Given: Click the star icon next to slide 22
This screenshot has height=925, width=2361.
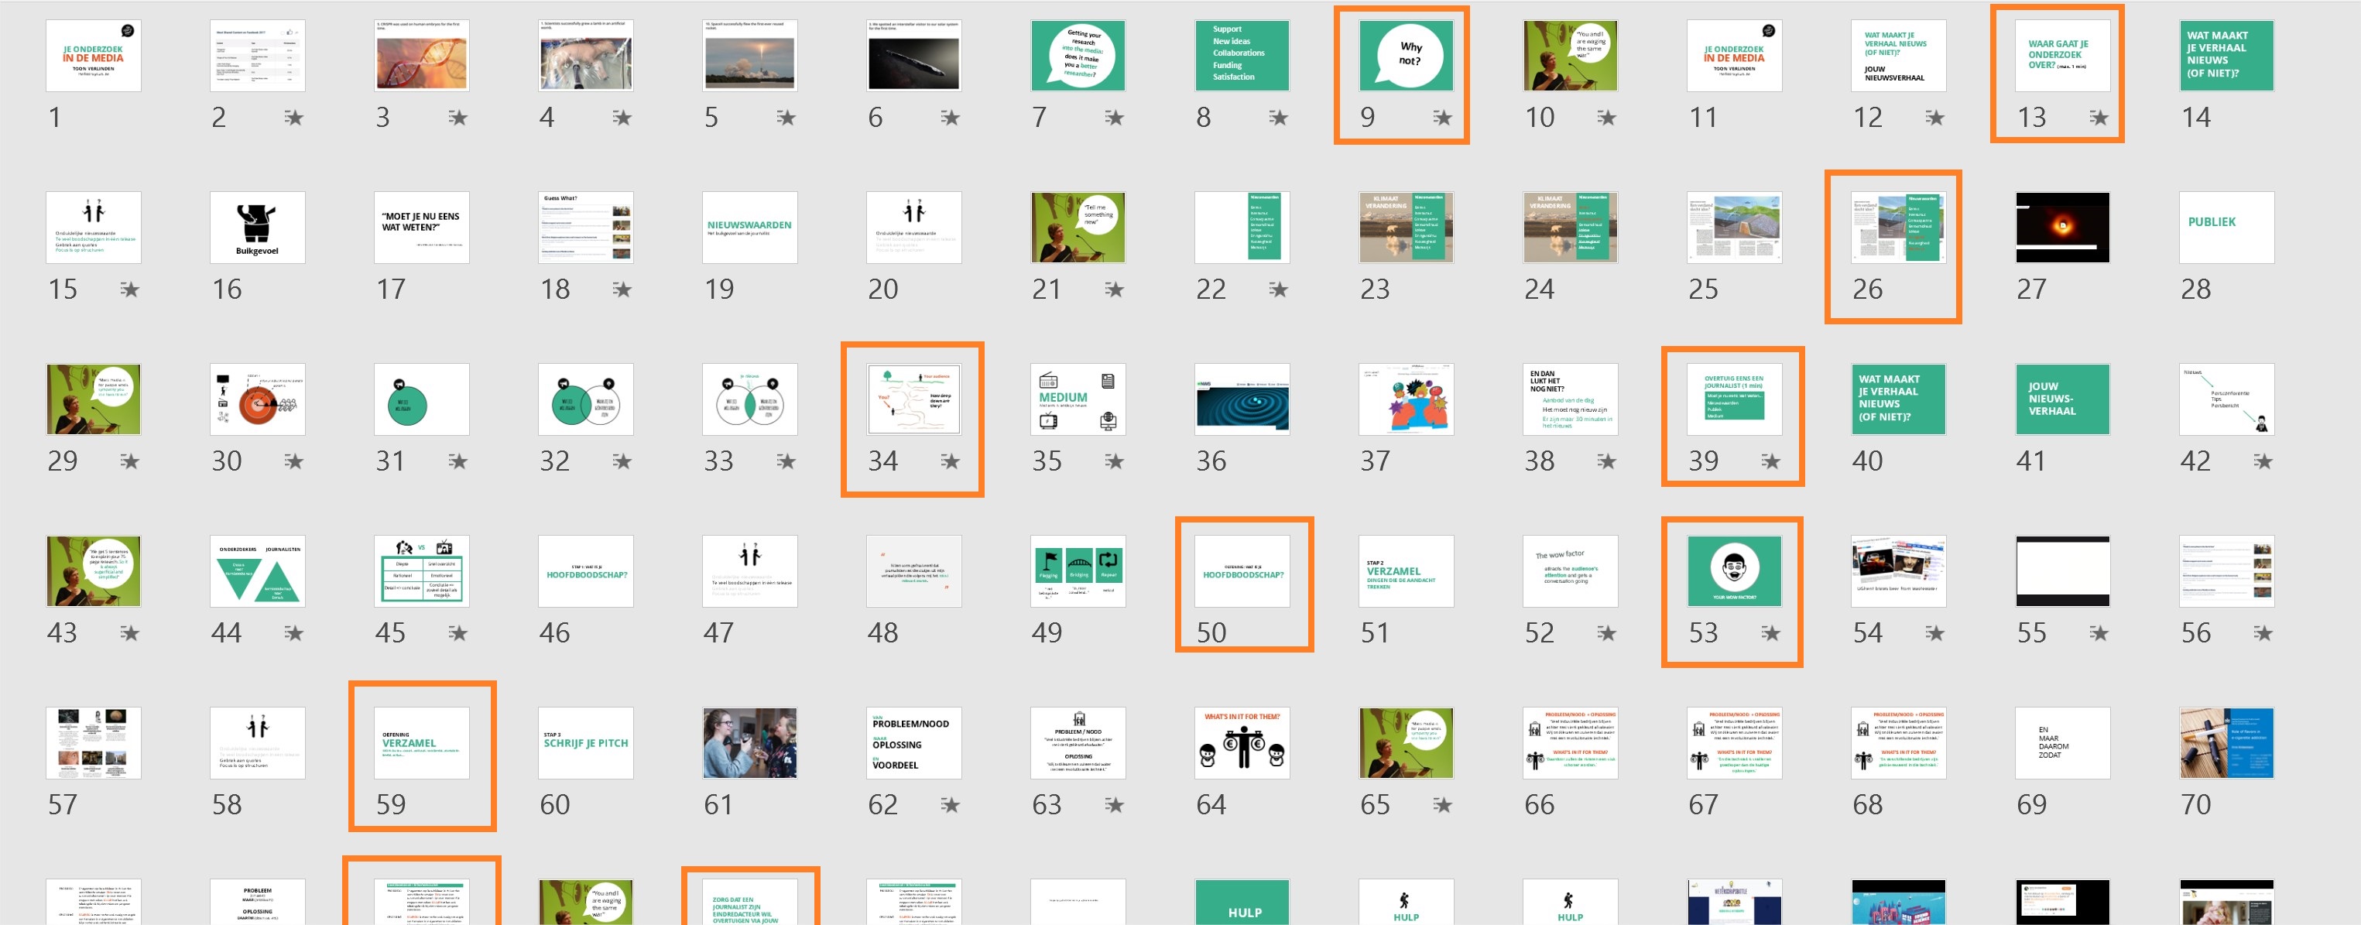Looking at the screenshot, I should [x=1278, y=289].
